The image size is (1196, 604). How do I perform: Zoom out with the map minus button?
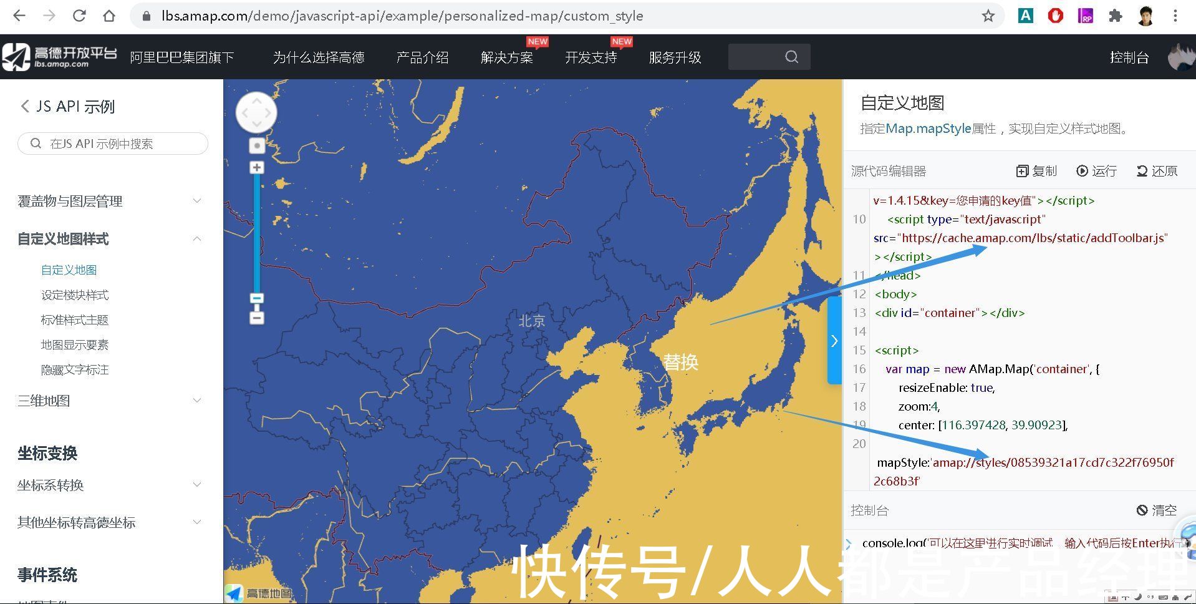256,318
